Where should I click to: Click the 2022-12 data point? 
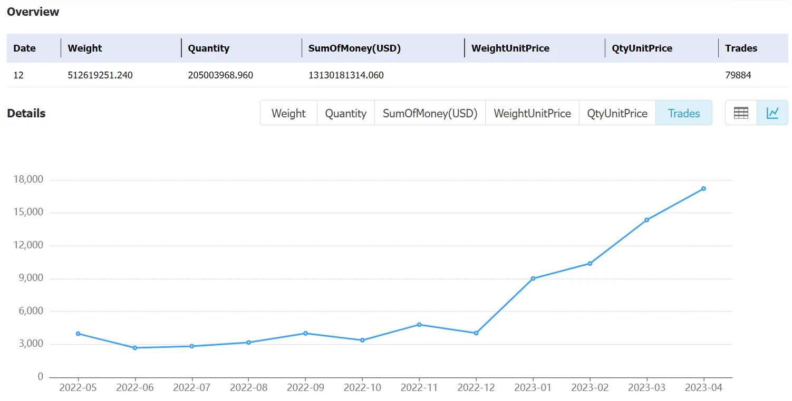click(476, 333)
